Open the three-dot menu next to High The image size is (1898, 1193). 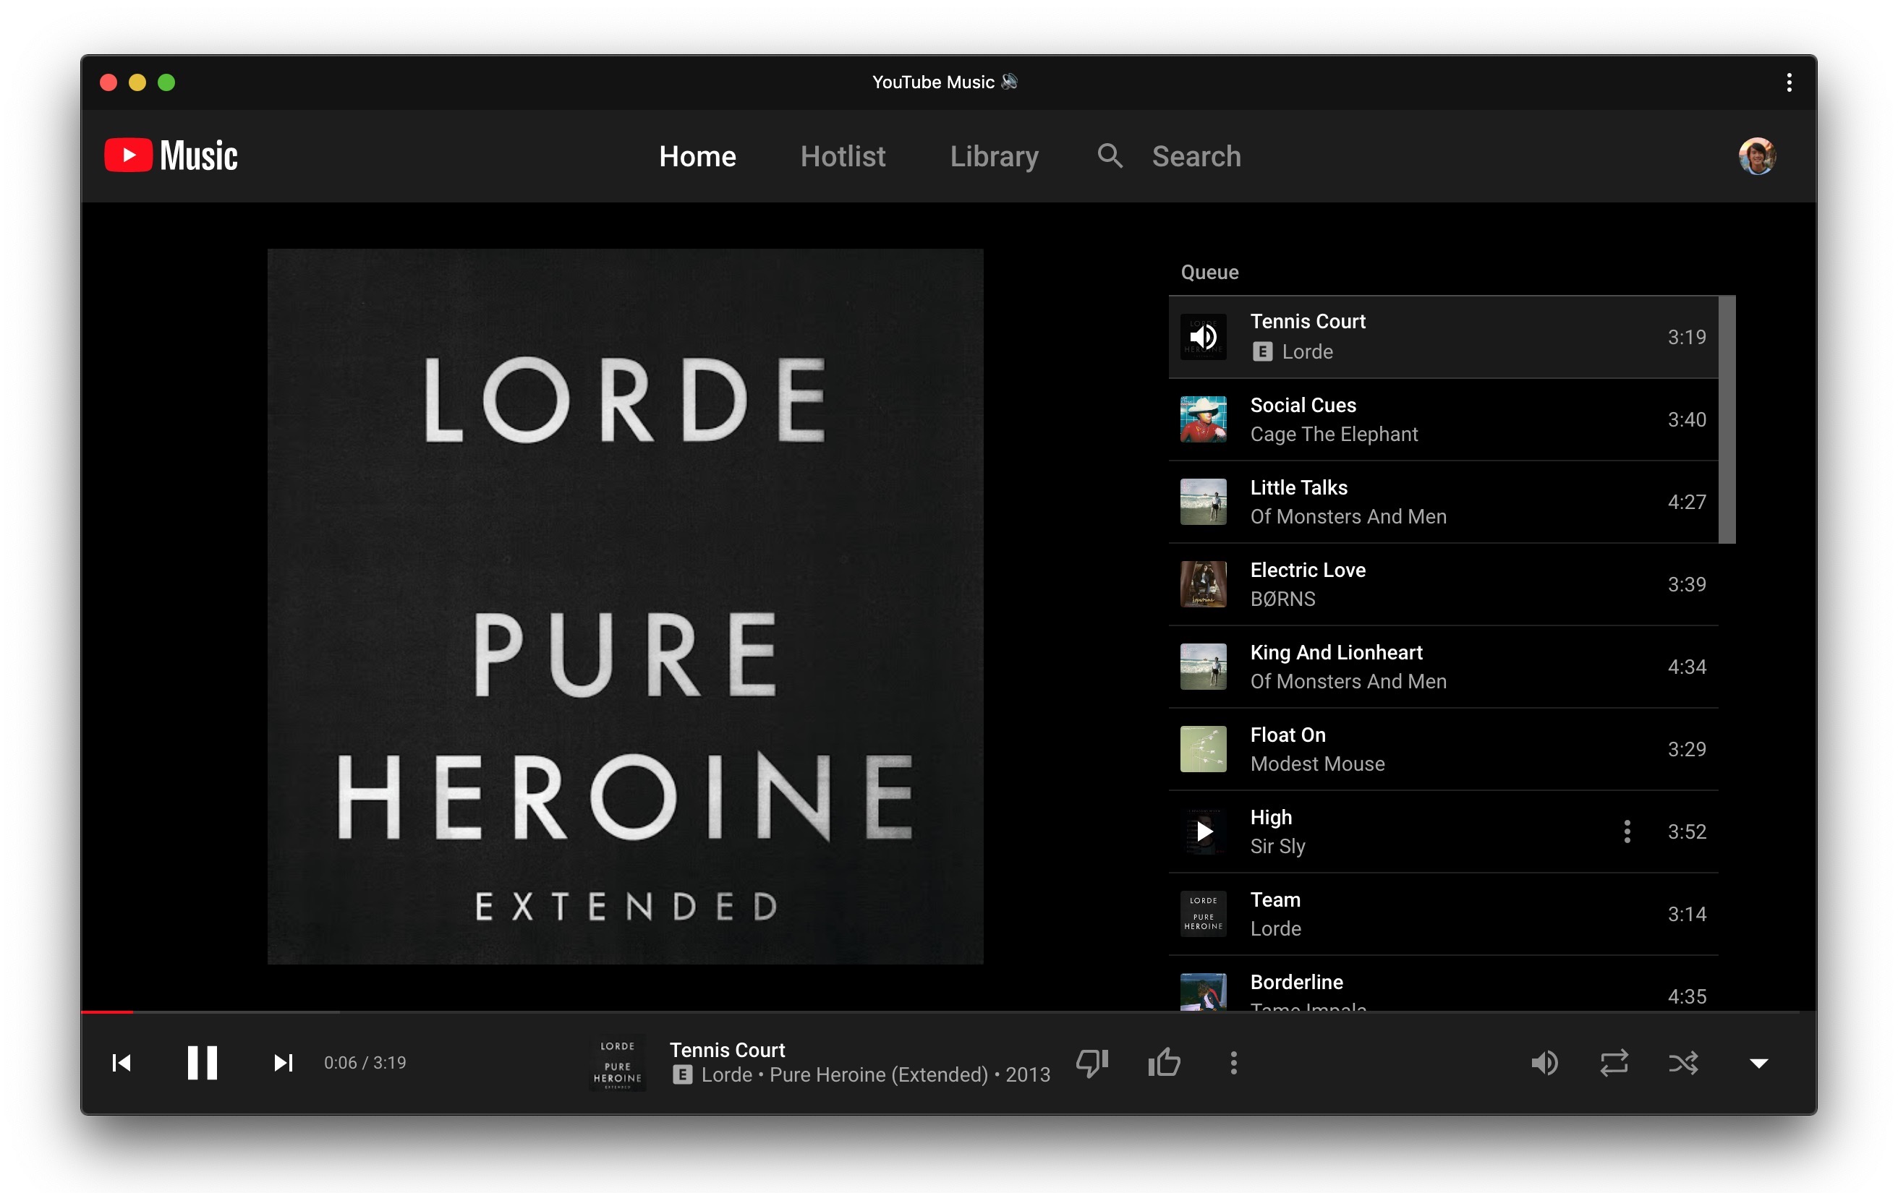(x=1627, y=831)
